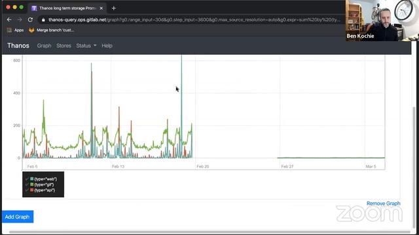Click the Apps bookmark label

coord(19,30)
